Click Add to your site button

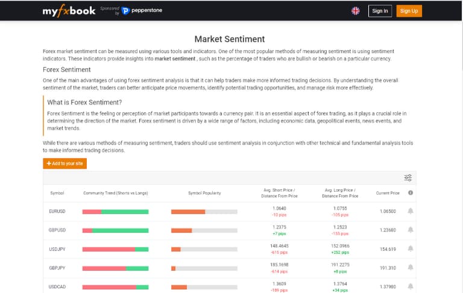tap(65, 163)
